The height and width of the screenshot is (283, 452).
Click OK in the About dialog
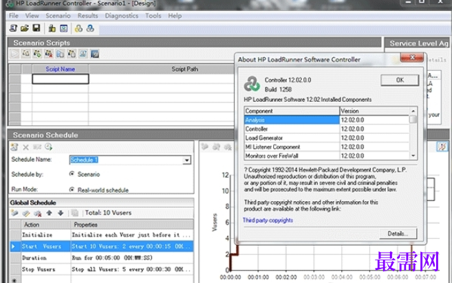click(x=400, y=80)
